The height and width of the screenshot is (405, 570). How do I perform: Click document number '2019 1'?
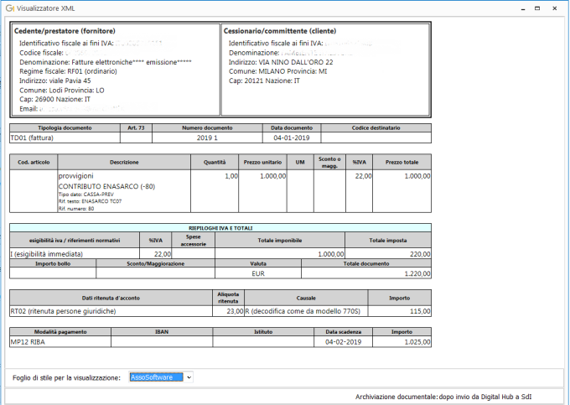click(x=207, y=138)
